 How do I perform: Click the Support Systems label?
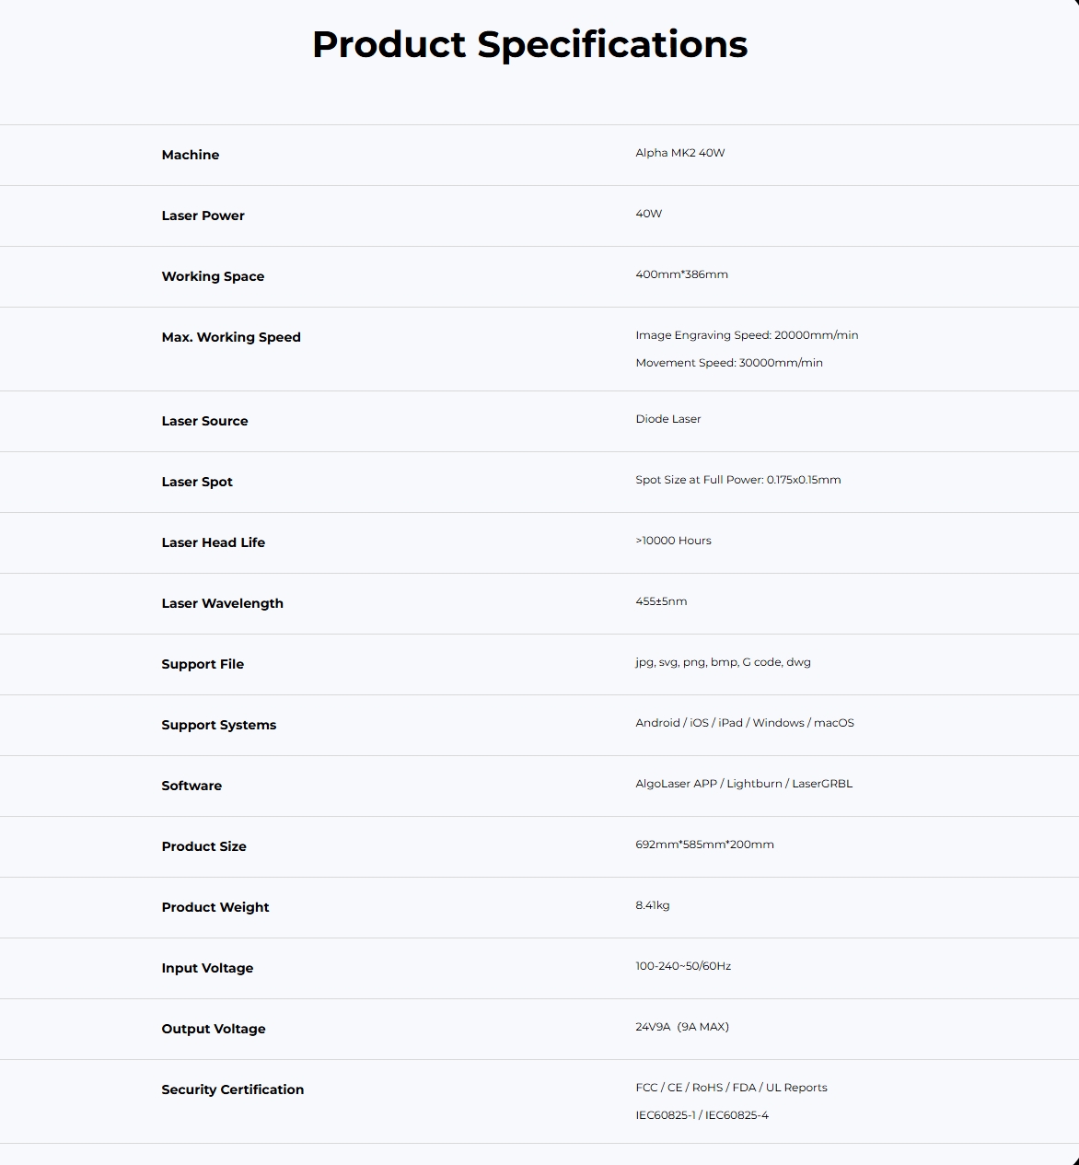219,725
